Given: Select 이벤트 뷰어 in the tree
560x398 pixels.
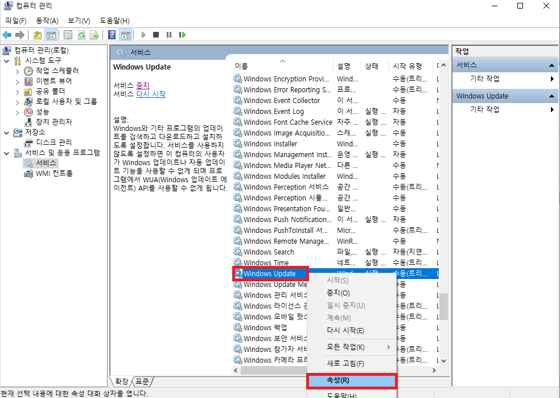Looking at the screenshot, I should pos(53,81).
